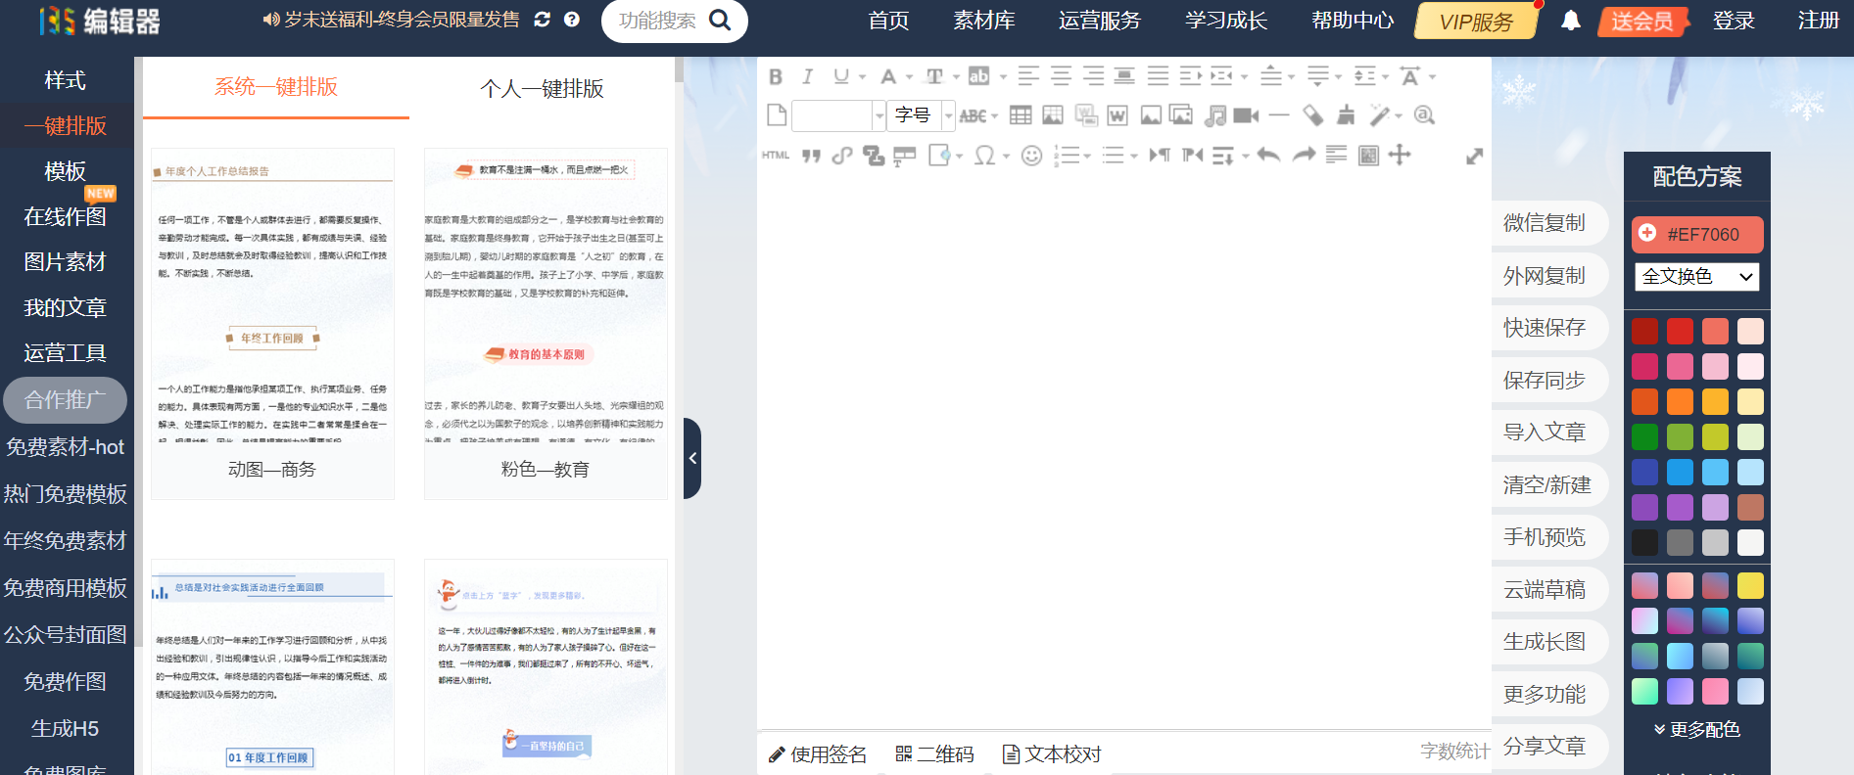Select 图片素材 in left sidebar
The width and height of the screenshot is (1854, 775).
pyautogui.click(x=65, y=262)
